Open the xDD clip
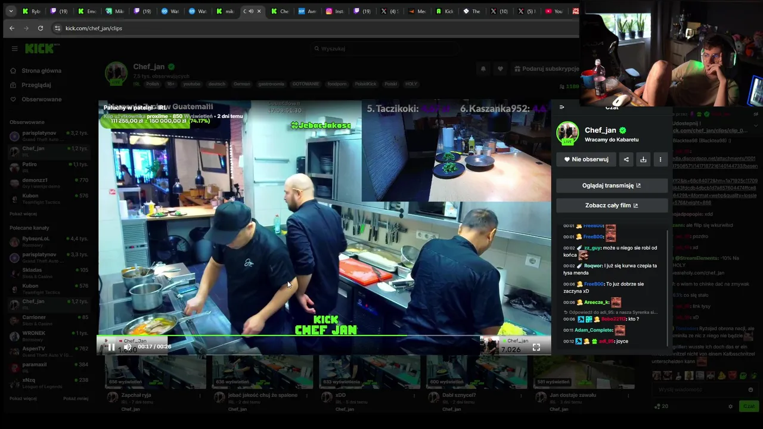This screenshot has width=763, height=429. click(370, 372)
